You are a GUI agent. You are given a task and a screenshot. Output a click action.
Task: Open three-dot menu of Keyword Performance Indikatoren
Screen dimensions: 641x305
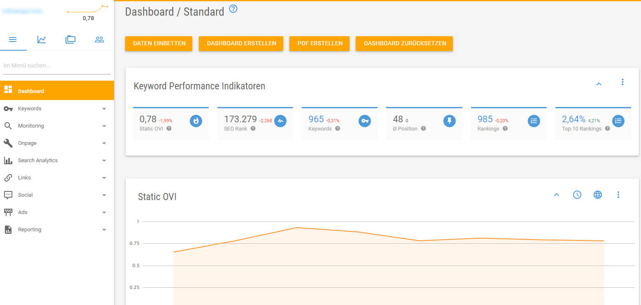pos(622,82)
